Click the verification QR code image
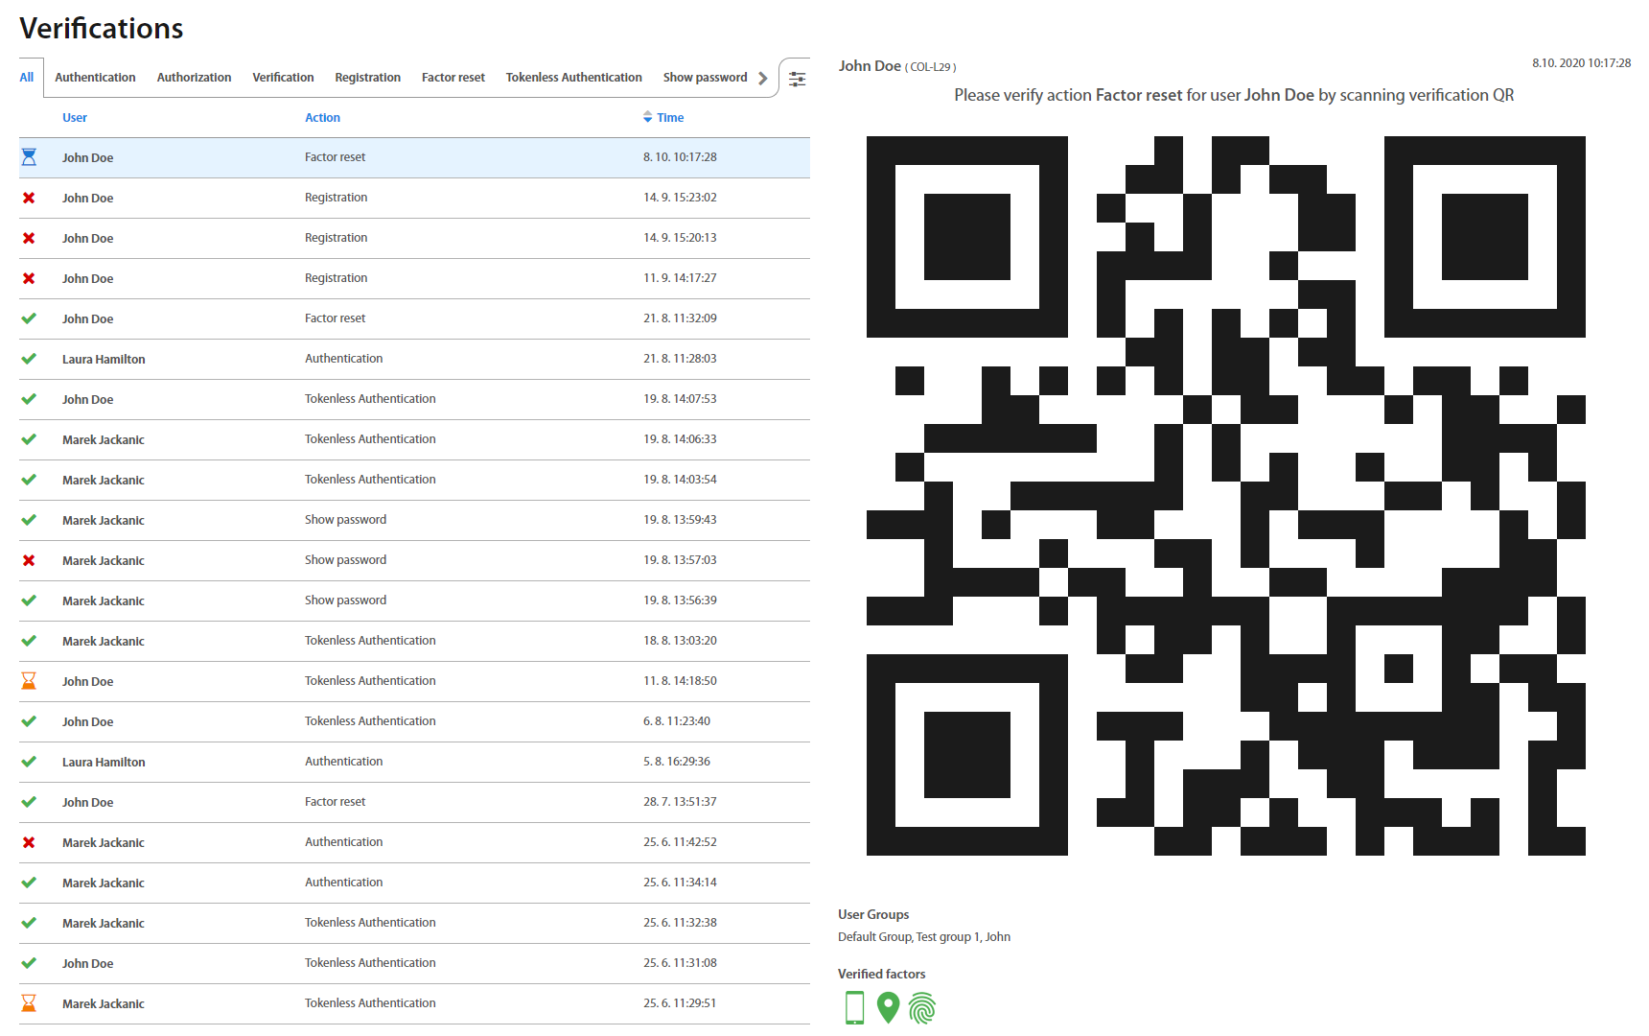The width and height of the screenshot is (1649, 1036). click(1225, 496)
